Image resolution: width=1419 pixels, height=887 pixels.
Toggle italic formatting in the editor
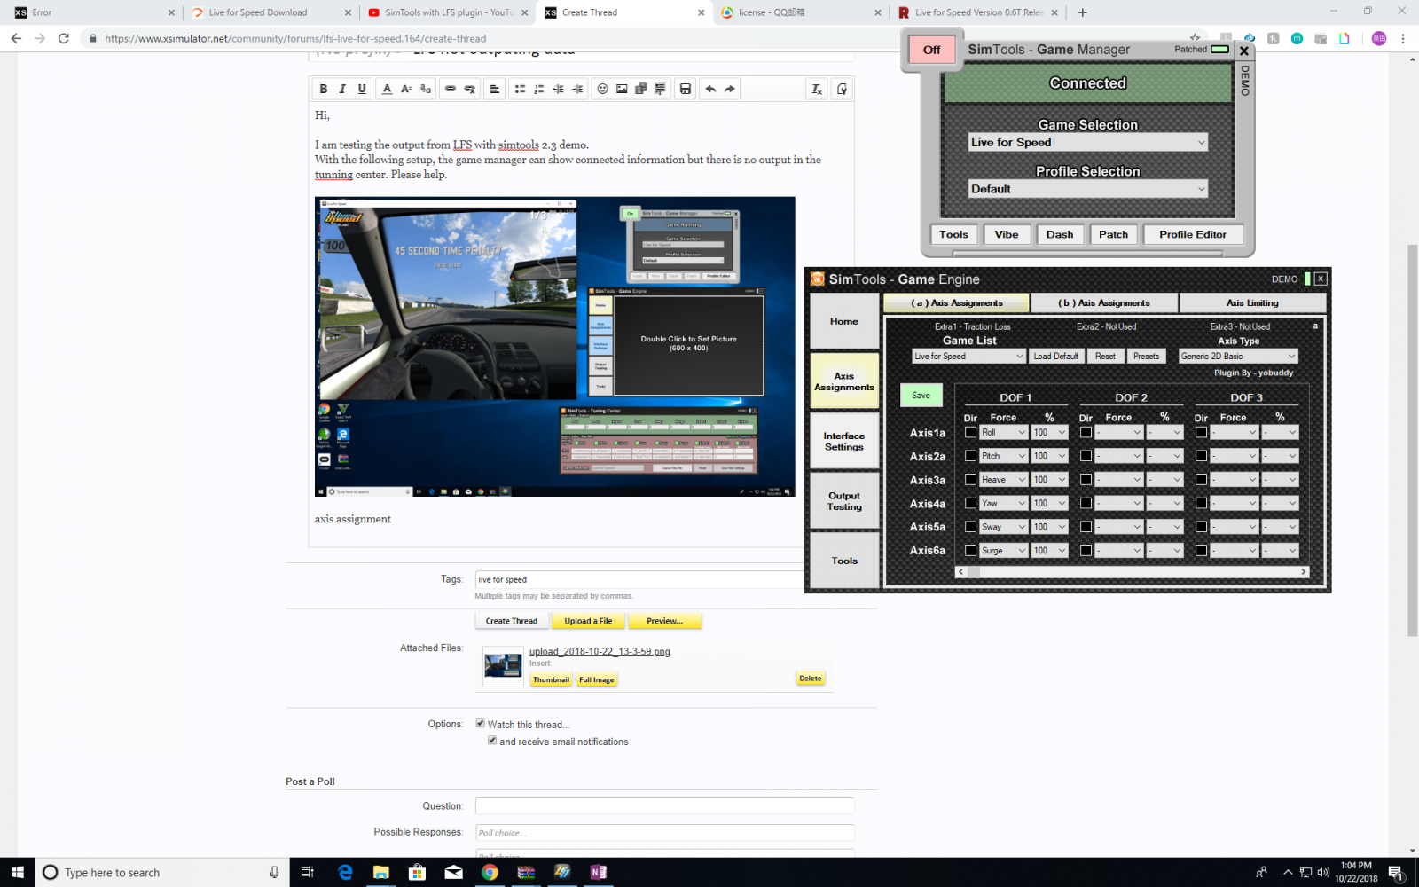click(x=342, y=89)
